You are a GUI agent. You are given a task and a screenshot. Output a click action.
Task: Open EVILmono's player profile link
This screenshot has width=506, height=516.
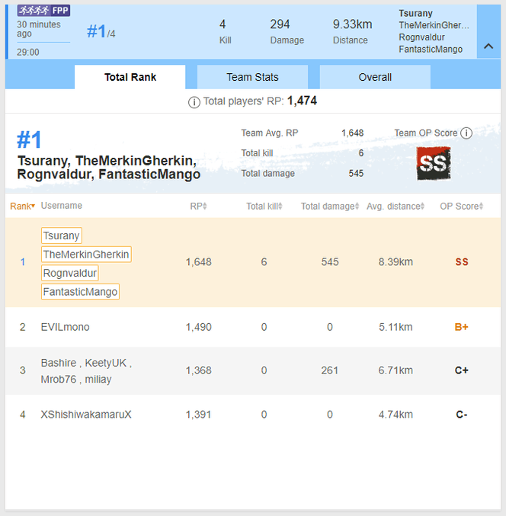click(x=66, y=327)
